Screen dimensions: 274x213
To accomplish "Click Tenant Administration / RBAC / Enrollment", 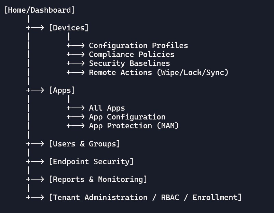I will [145, 197].
